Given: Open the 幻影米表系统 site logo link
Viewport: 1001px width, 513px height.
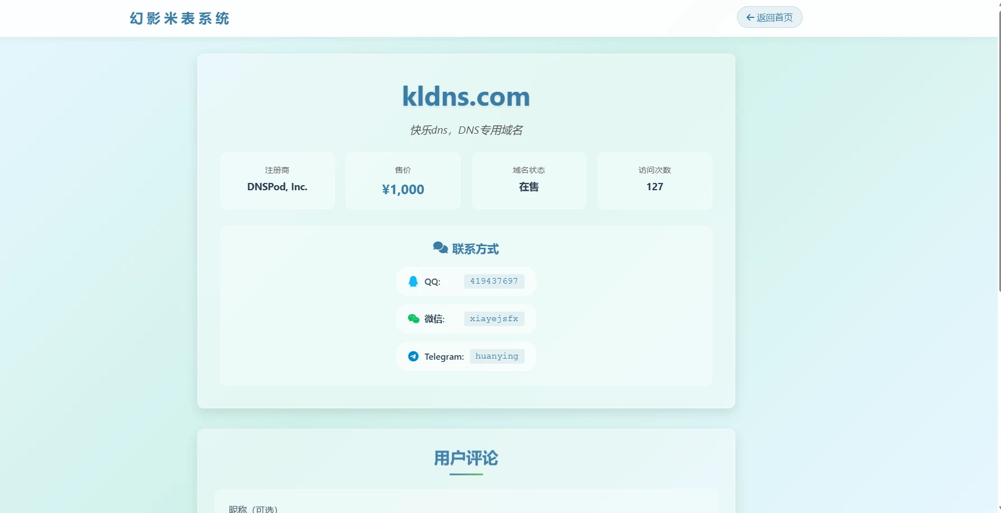Looking at the screenshot, I should (179, 18).
